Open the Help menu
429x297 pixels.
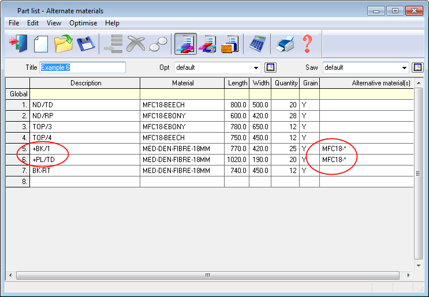[x=112, y=23]
